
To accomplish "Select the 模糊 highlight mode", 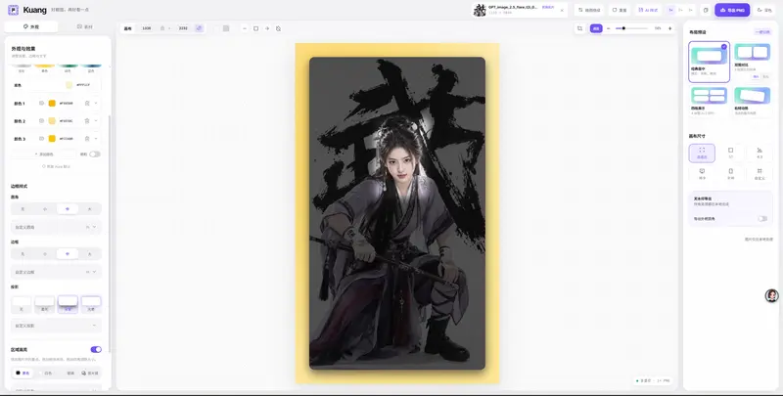I will point(69,374).
